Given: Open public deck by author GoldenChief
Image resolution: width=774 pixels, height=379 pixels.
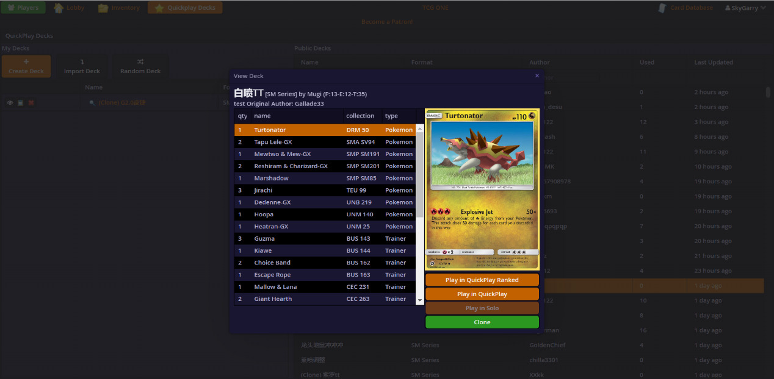Looking at the screenshot, I should coord(529,345).
